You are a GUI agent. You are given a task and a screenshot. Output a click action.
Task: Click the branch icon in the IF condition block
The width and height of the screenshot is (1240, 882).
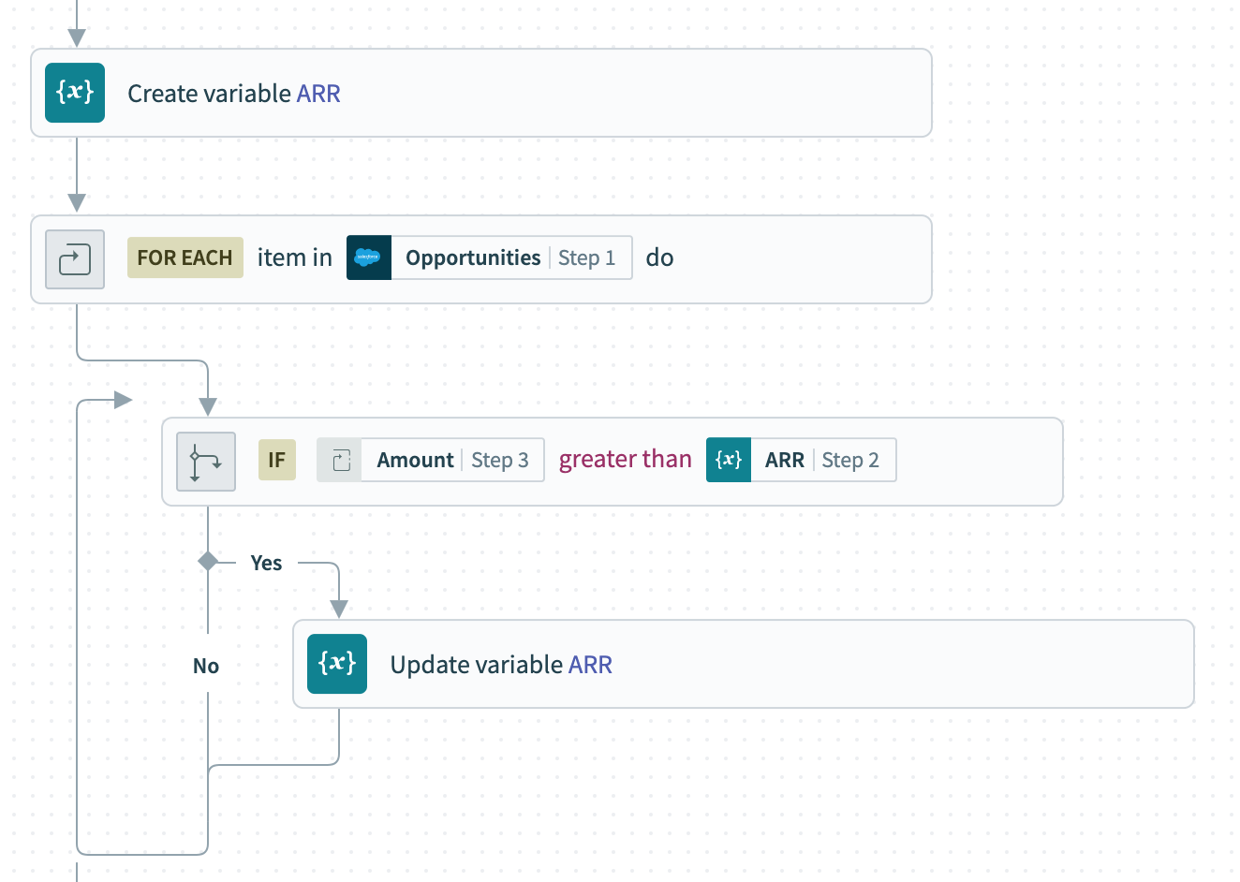pos(206,462)
